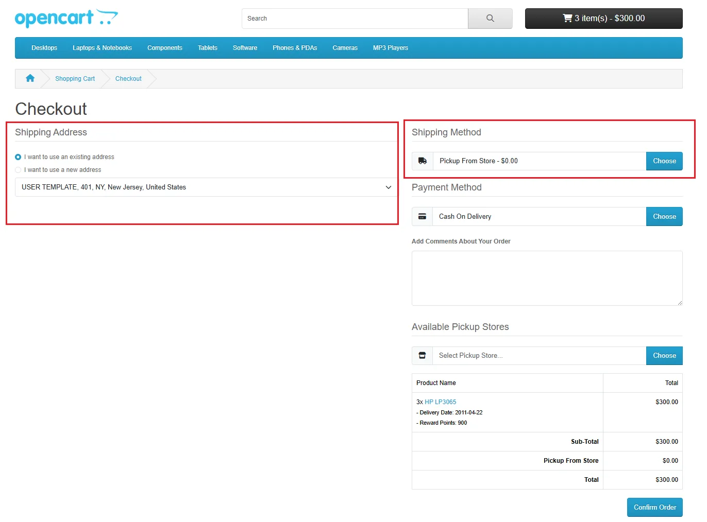Open the Desktops menu
The width and height of the screenshot is (707, 522).
[x=44, y=48]
